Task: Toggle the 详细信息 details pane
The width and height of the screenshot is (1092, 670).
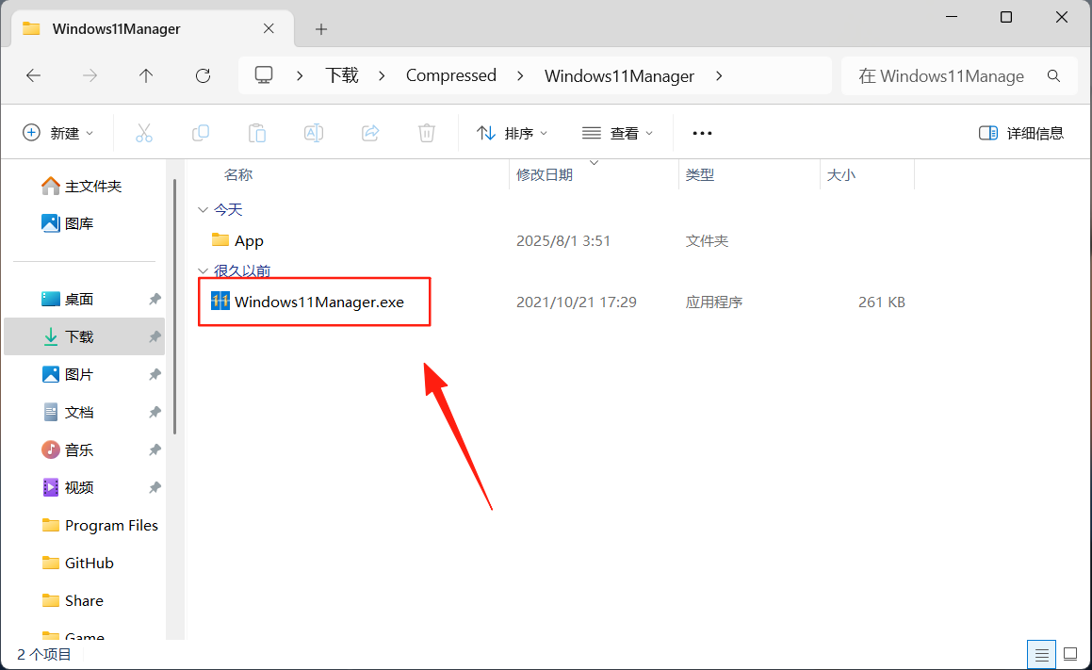Action: point(1021,133)
